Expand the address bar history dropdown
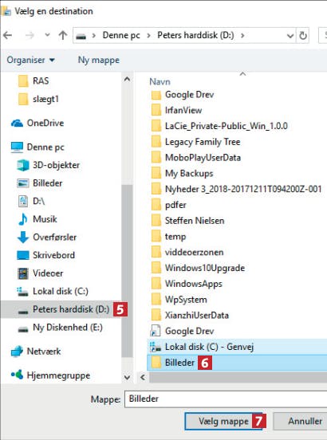 click(x=290, y=36)
